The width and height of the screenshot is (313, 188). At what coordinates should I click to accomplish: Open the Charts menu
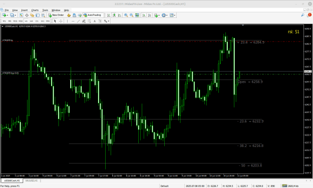35,10
